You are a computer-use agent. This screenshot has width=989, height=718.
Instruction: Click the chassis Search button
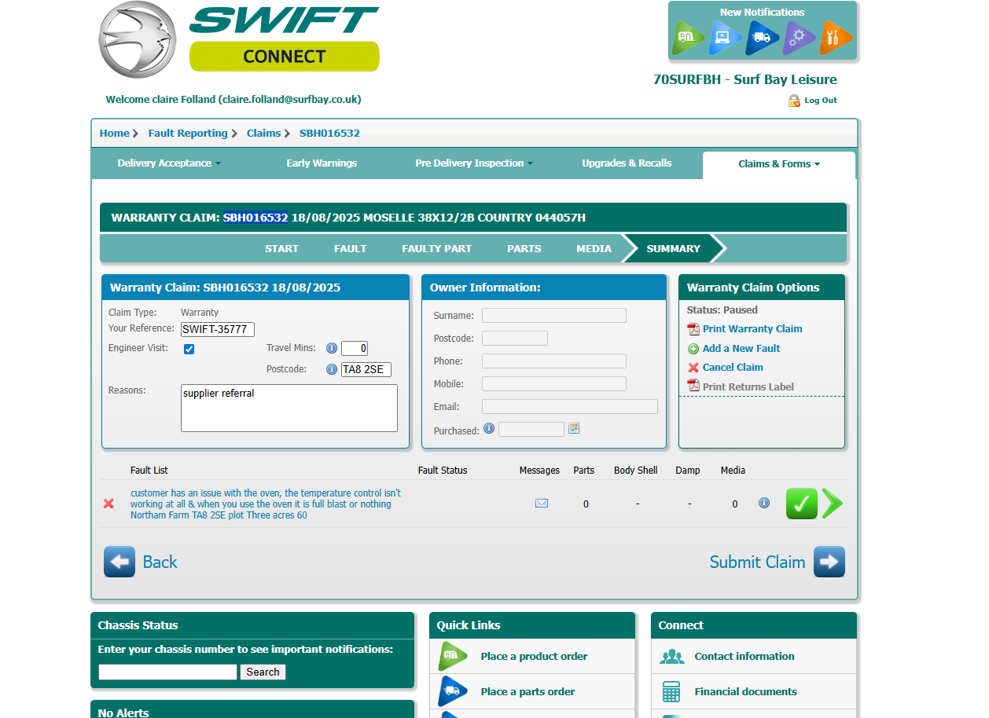click(x=263, y=672)
